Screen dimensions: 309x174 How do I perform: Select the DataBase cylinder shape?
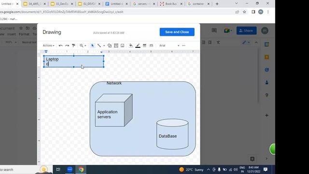(172, 134)
